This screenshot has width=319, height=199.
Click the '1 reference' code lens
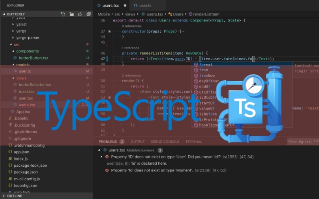coord(130,48)
